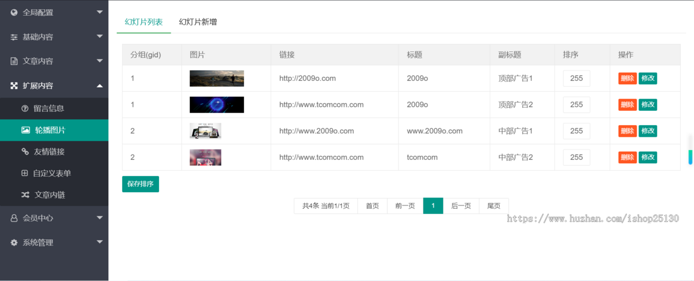
Task: Click the expand-arrows icon beside 扩展内容
Action: click(x=14, y=85)
